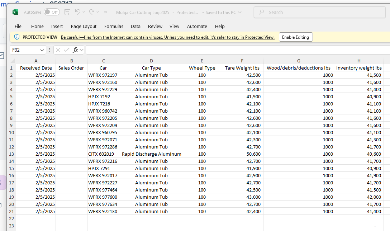
Task: Click the Redo arrow icon
Action: (x=92, y=12)
